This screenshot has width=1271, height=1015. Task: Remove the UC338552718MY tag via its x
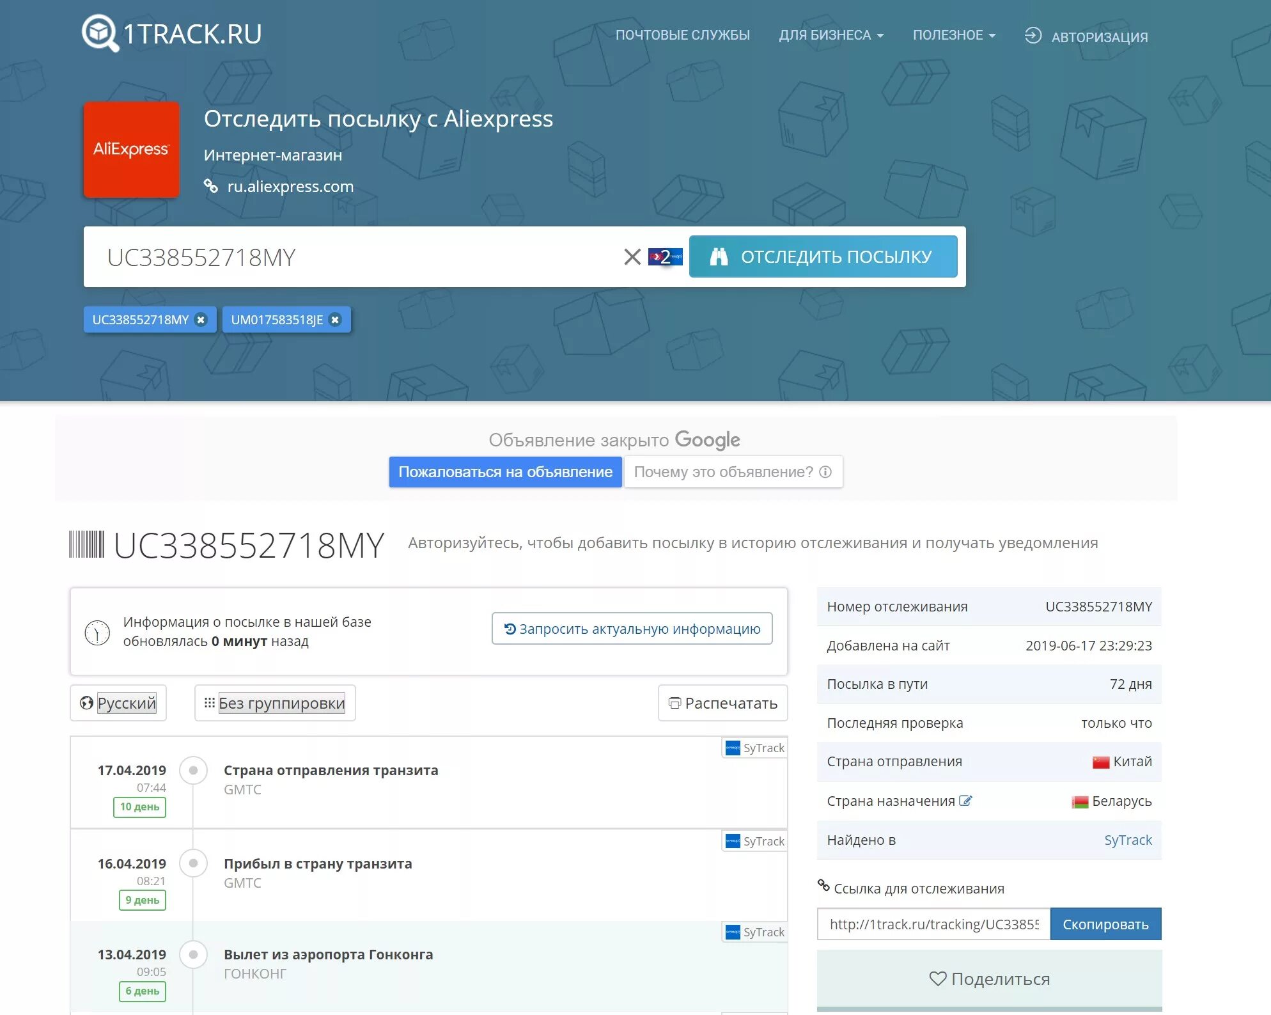click(x=201, y=320)
